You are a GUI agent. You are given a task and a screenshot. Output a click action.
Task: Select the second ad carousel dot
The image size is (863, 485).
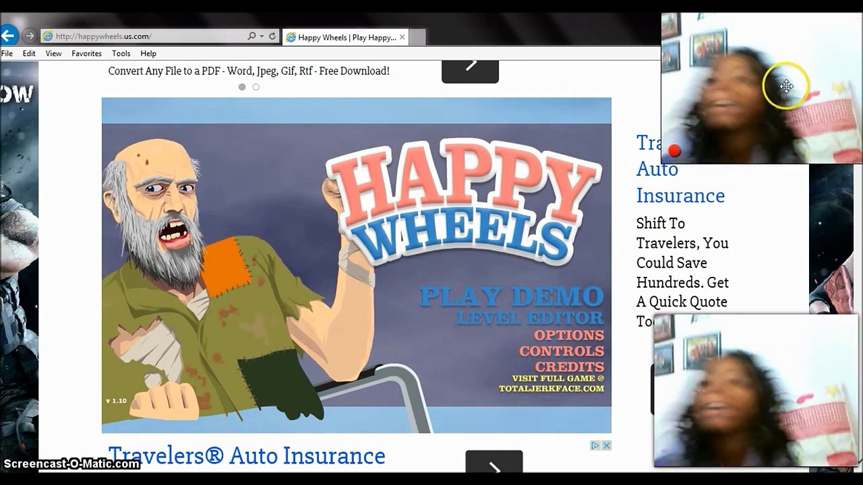tap(256, 87)
